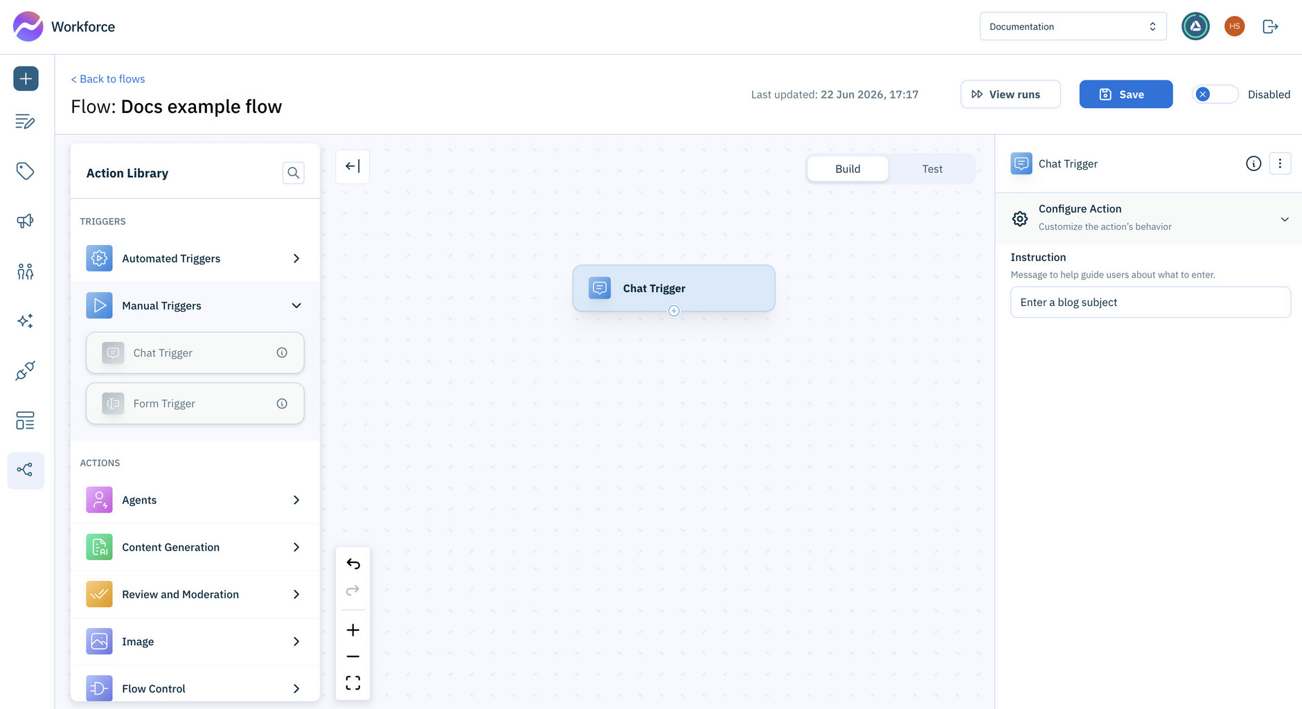Screen dimensions: 1302x709
Task: Open the plug integrations sidebar icon
Action: pyautogui.click(x=26, y=371)
